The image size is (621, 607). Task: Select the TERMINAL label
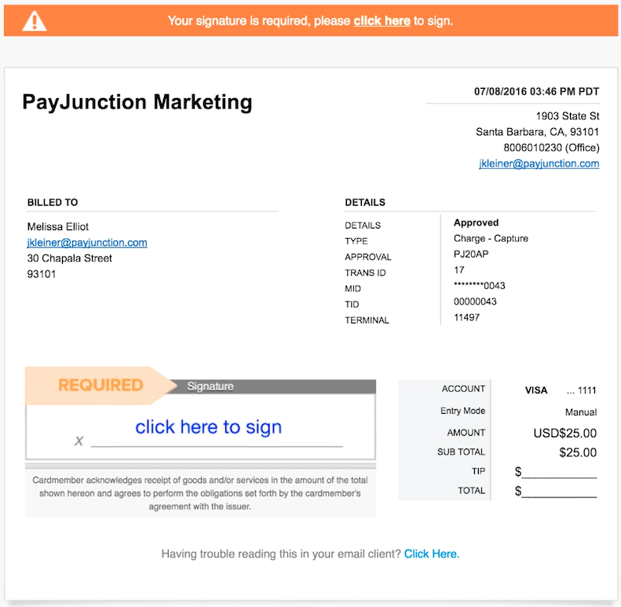(367, 320)
